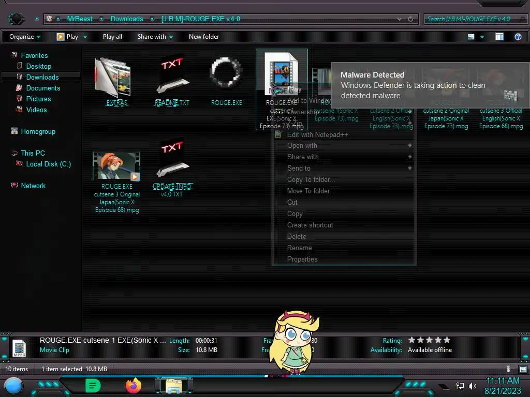Expand Share with in the context menu

[344, 157]
